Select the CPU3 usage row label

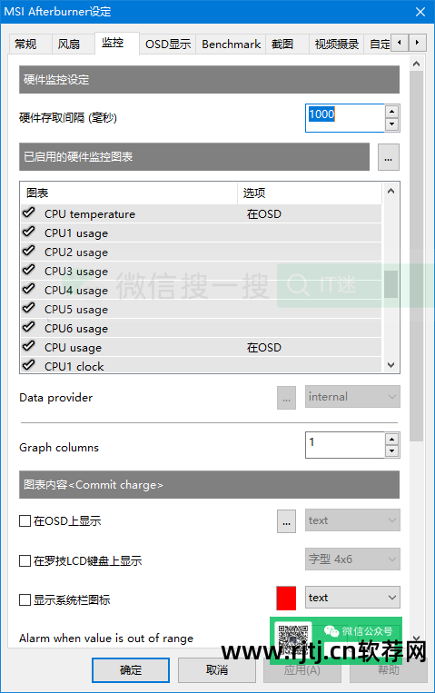[x=76, y=272]
